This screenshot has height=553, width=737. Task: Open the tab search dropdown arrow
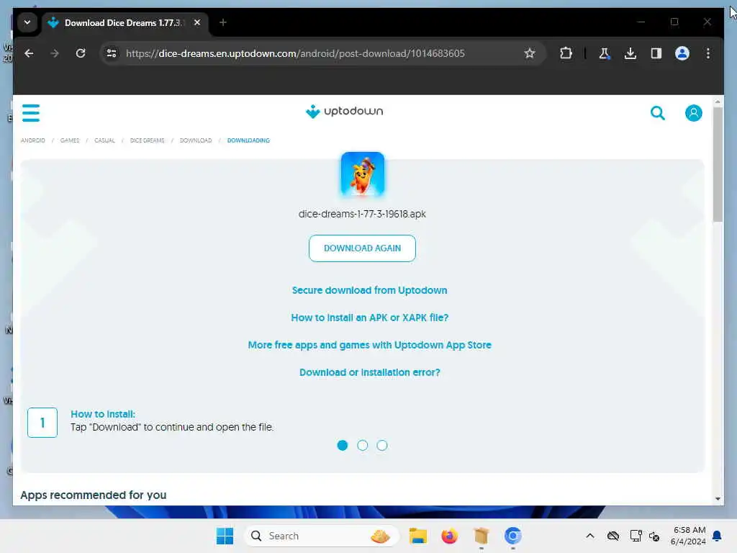27,22
